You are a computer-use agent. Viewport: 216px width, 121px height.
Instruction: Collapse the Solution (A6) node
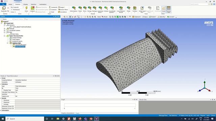point(7,43)
